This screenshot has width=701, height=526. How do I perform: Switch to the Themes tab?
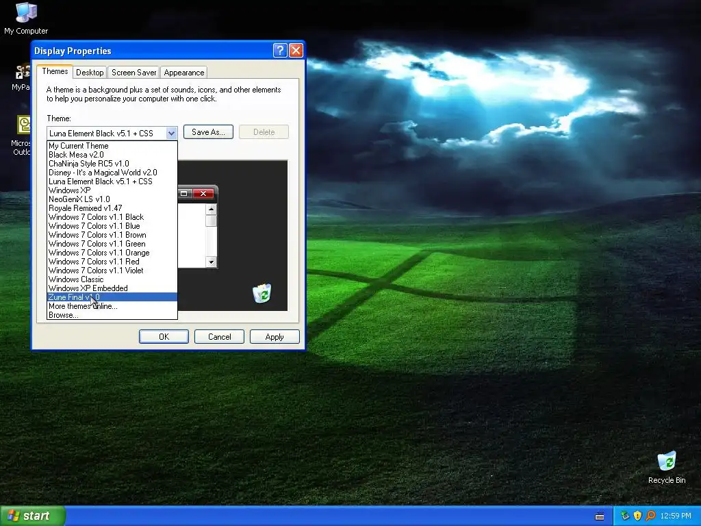[55, 71]
